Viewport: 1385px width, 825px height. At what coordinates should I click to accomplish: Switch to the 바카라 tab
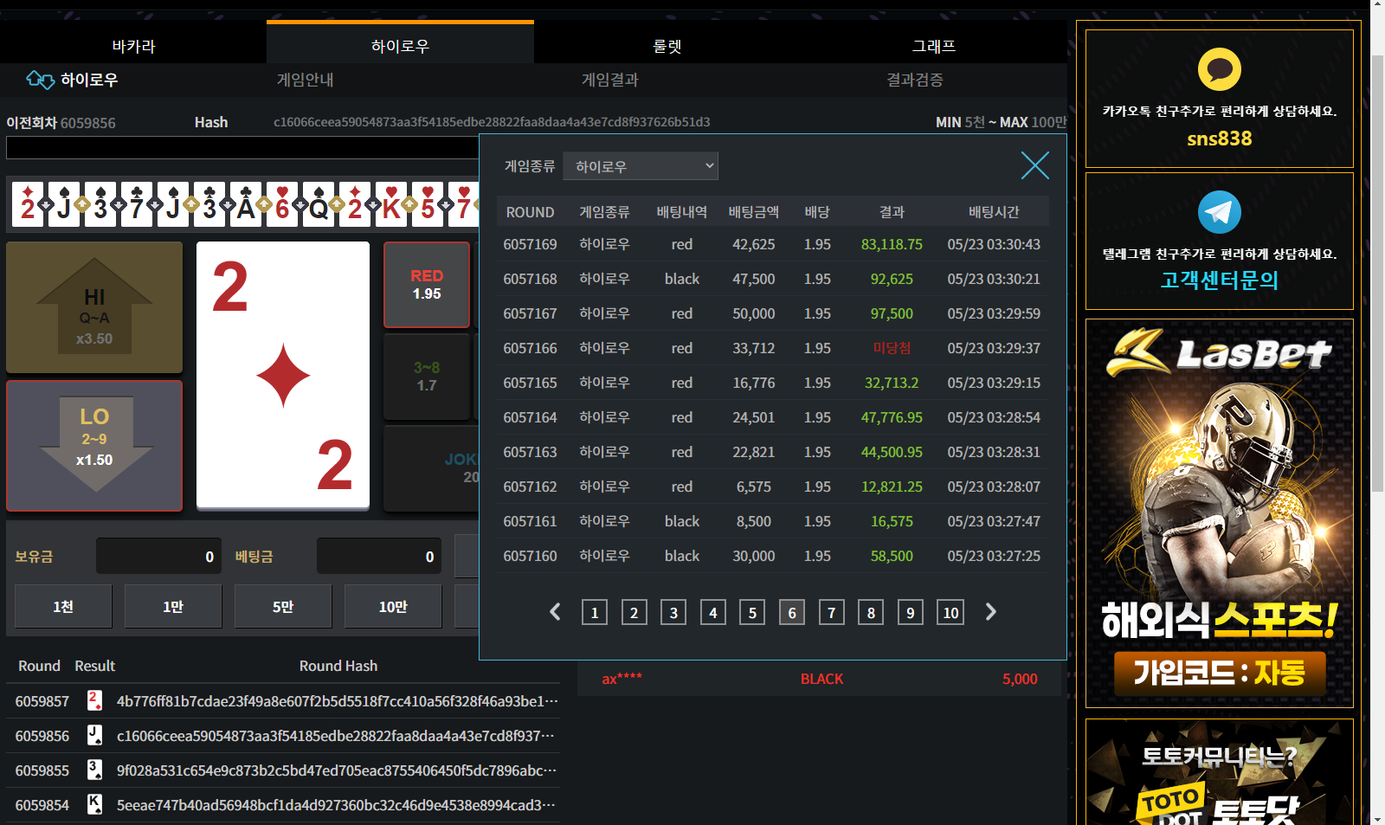(x=133, y=46)
